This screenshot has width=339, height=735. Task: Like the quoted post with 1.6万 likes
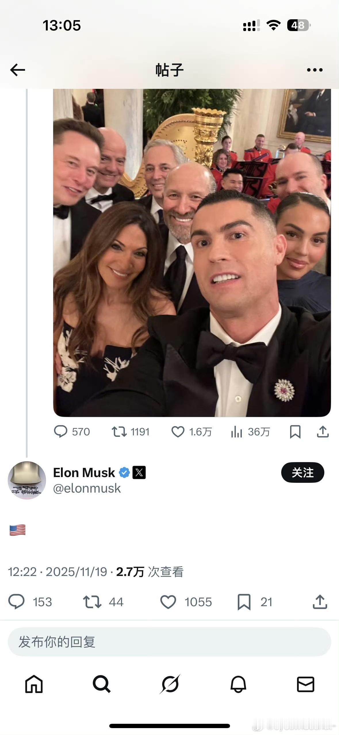point(178,432)
